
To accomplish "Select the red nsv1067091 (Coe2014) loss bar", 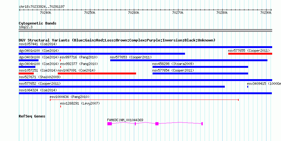I will point(97,73).
